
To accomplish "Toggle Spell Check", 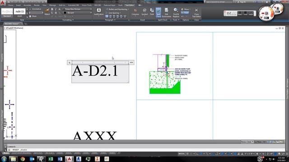I will point(158,13).
